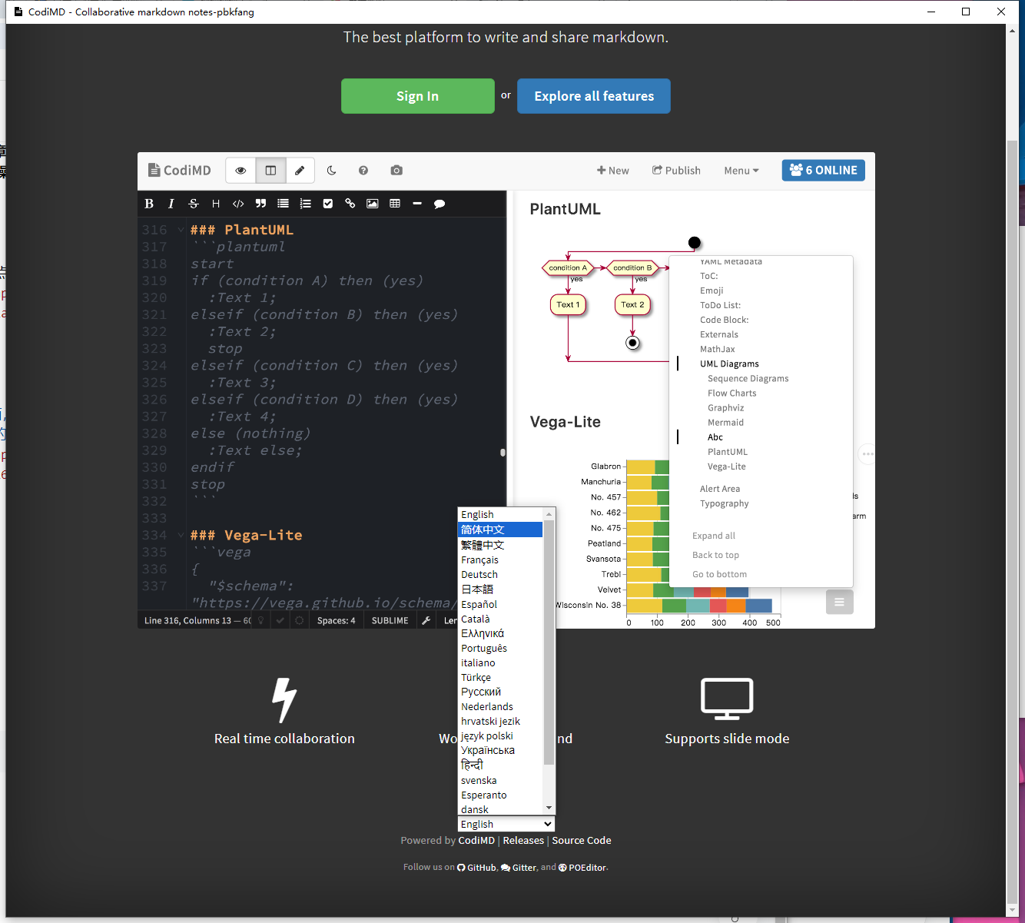Open the Menu dropdown in navbar
The height and width of the screenshot is (923, 1025).
coord(741,171)
